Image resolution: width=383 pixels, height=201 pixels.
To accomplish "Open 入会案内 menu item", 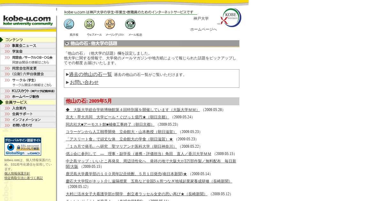I will (x=28, y=108).
